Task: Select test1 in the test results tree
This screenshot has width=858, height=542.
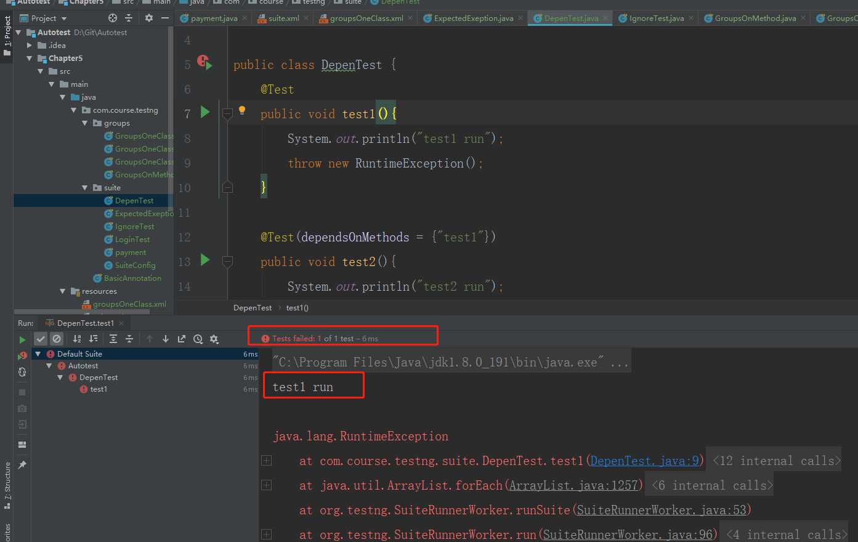Action: 99,389
